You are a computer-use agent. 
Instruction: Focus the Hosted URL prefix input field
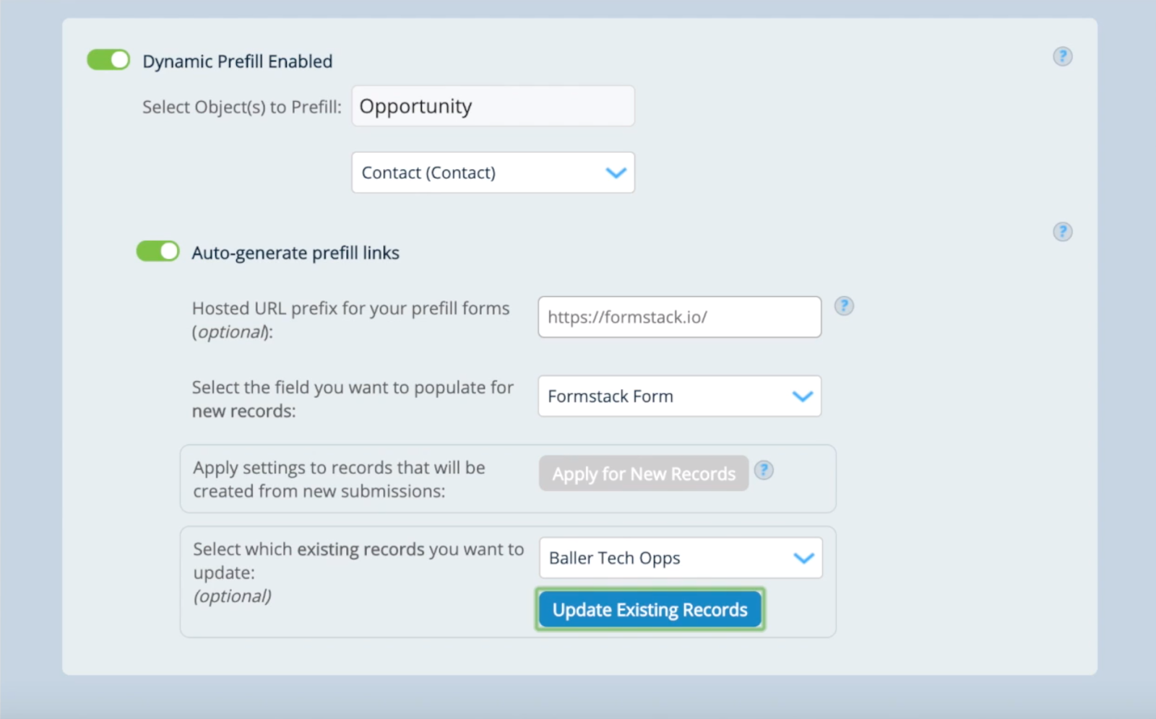coord(679,317)
